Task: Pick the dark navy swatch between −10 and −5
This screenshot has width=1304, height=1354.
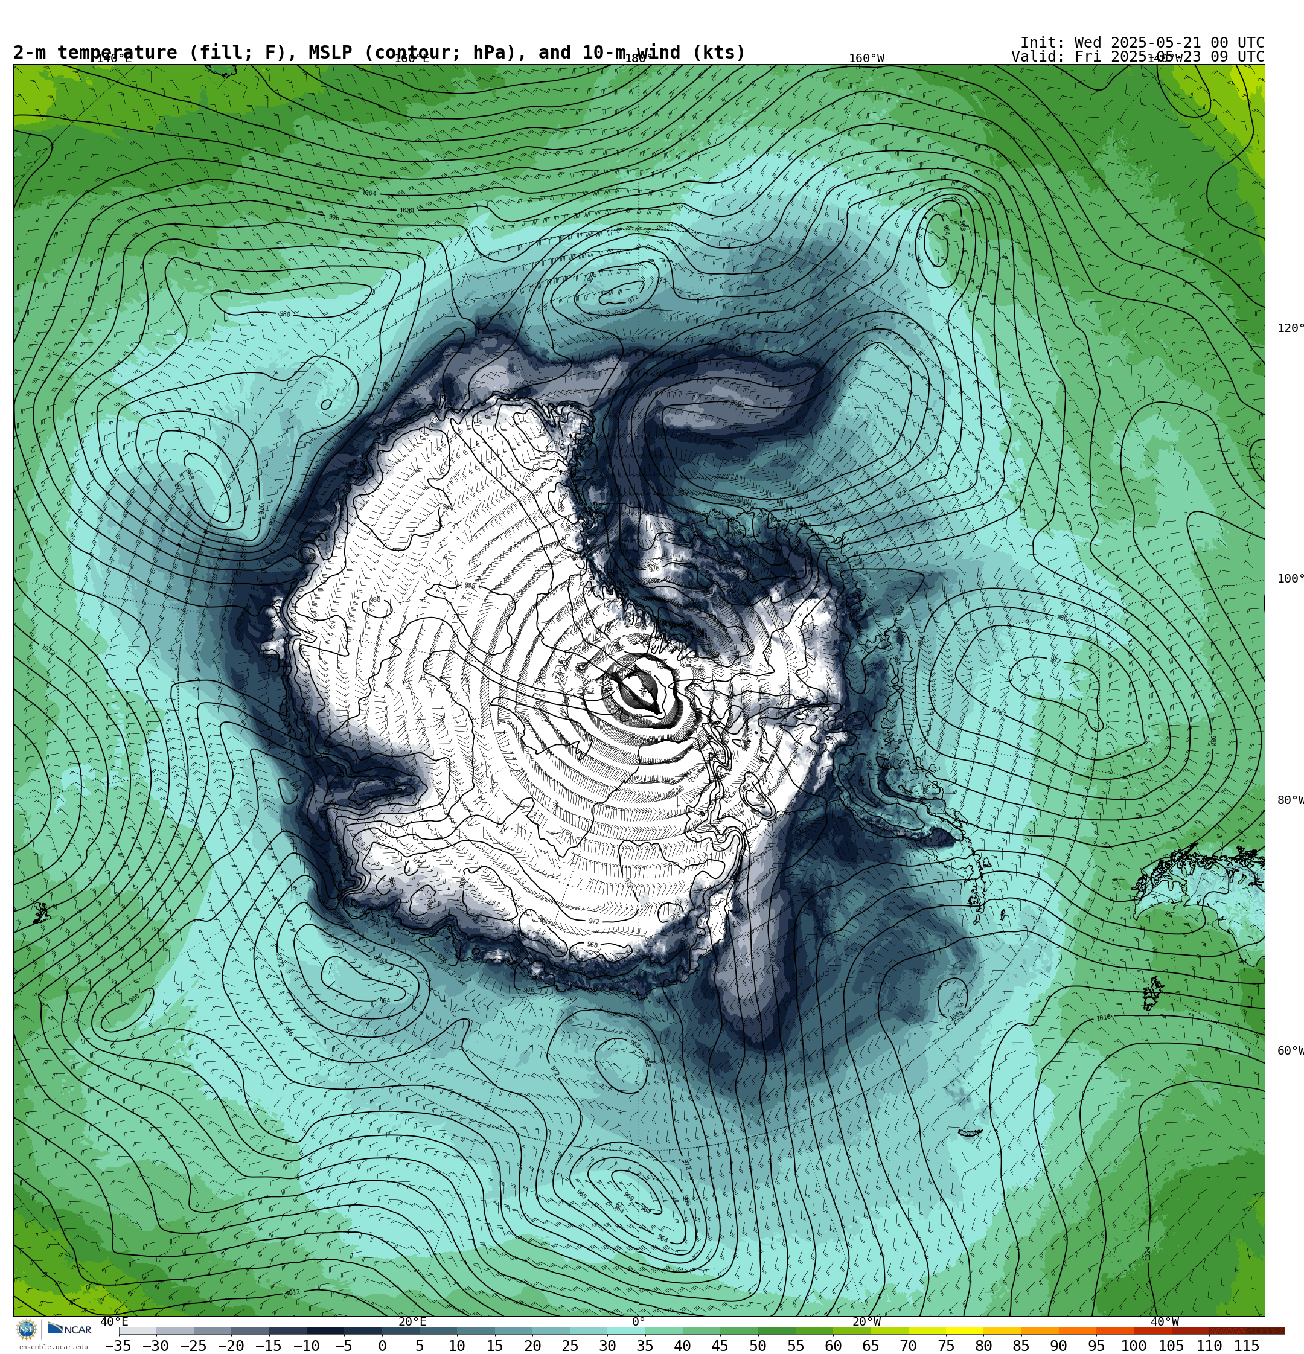Action: tap(325, 1330)
